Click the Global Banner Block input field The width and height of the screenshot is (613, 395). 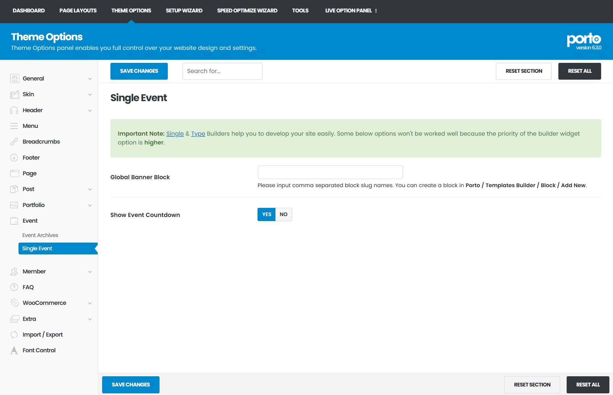click(x=330, y=172)
